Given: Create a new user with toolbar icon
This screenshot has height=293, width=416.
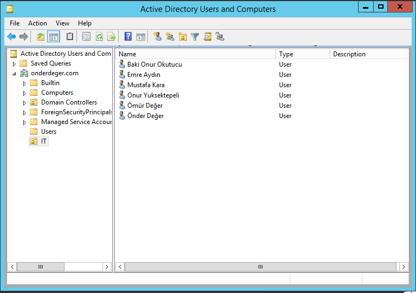Looking at the screenshot, I should (x=157, y=36).
